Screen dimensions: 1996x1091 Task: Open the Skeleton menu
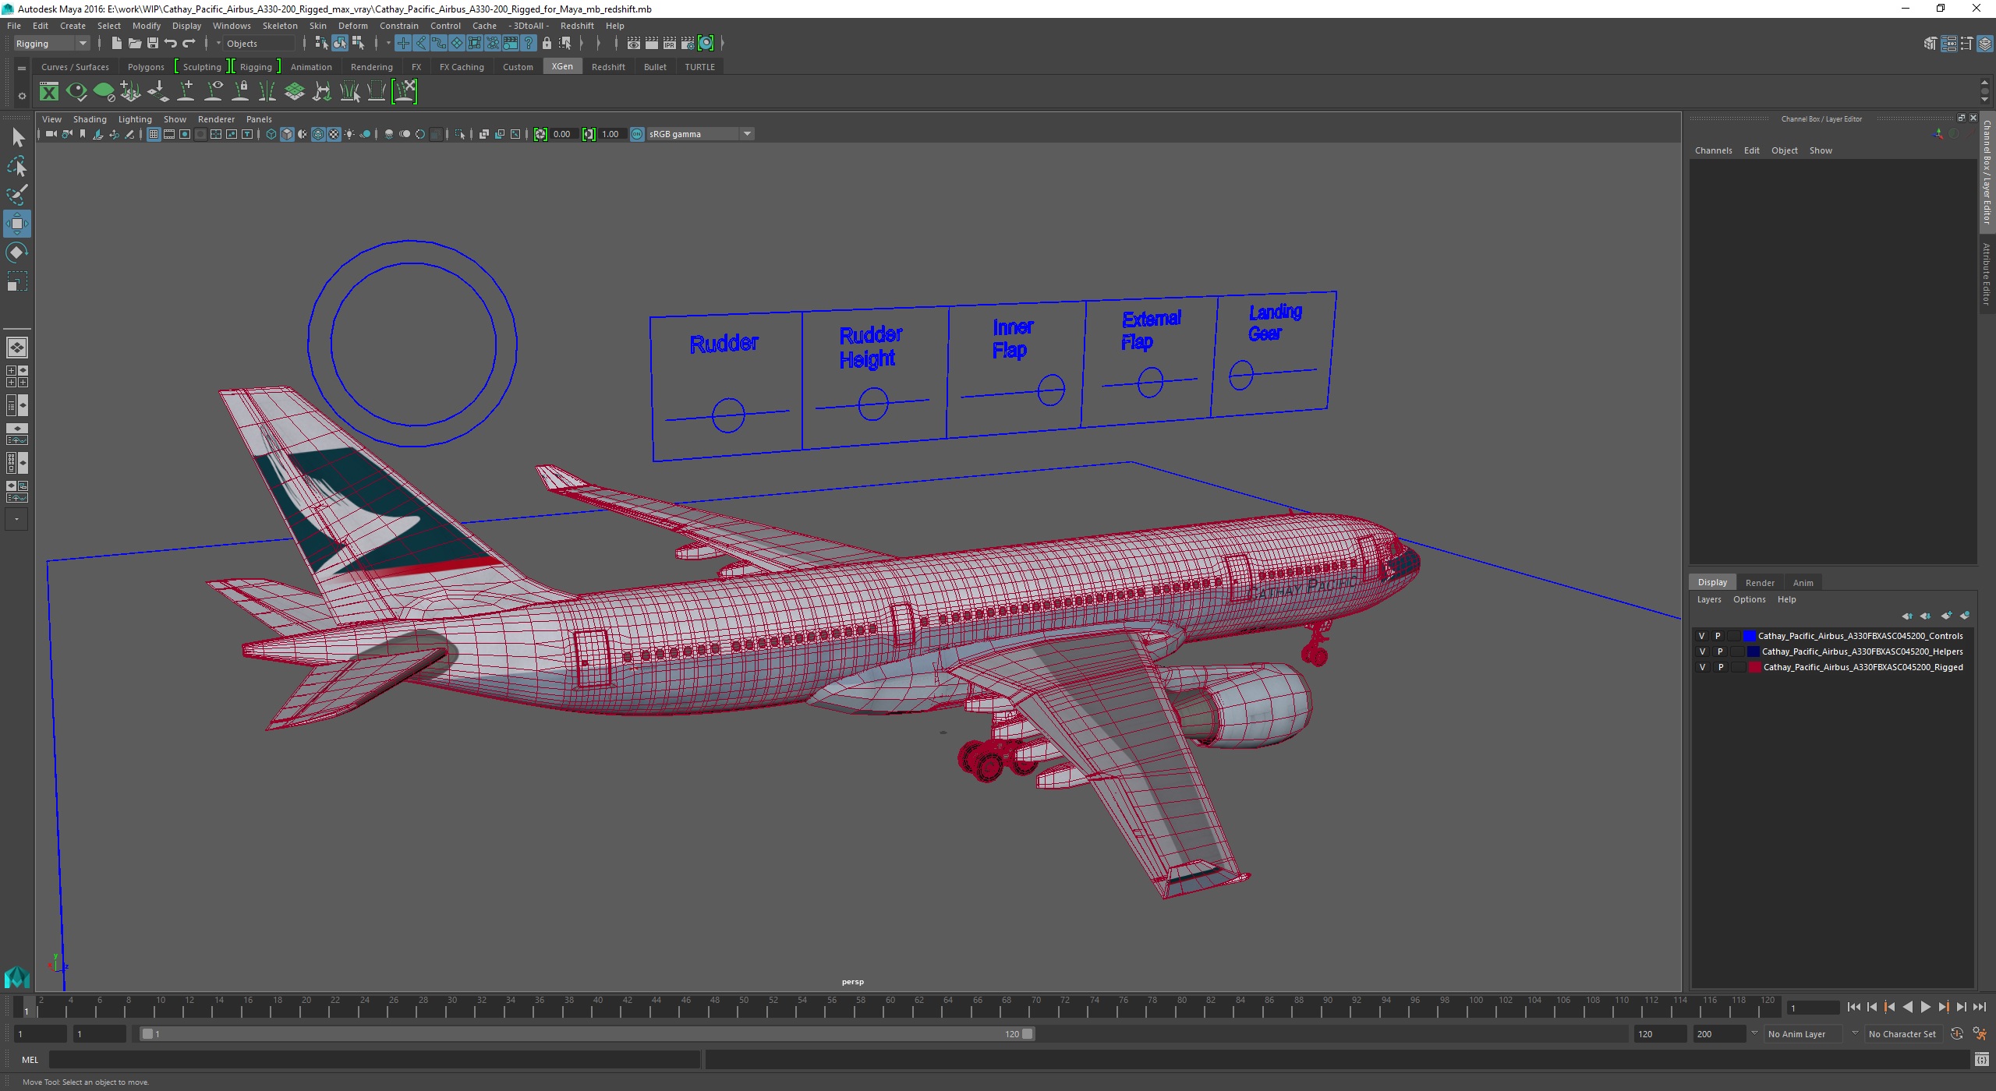point(280,26)
